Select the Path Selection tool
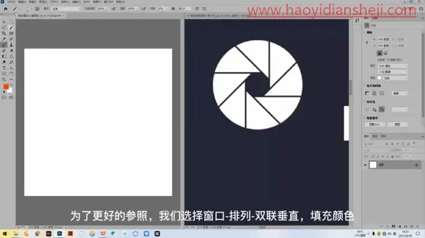 [11, 68]
